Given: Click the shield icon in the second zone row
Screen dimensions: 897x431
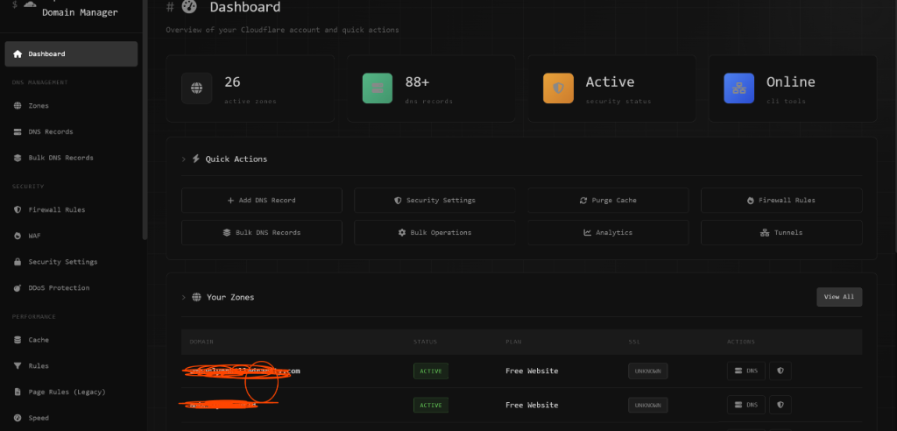Looking at the screenshot, I should 780,405.
